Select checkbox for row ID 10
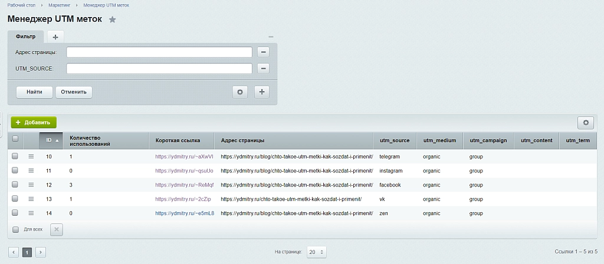Image resolution: width=604 pixels, height=264 pixels. (15, 156)
